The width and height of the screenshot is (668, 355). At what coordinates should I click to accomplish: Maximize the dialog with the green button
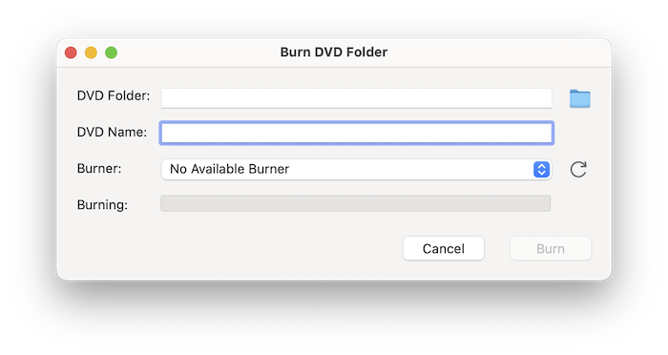click(112, 52)
